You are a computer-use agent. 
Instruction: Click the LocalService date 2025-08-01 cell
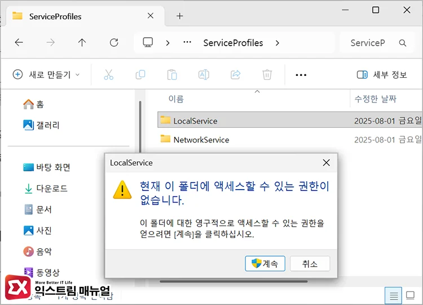(387, 120)
